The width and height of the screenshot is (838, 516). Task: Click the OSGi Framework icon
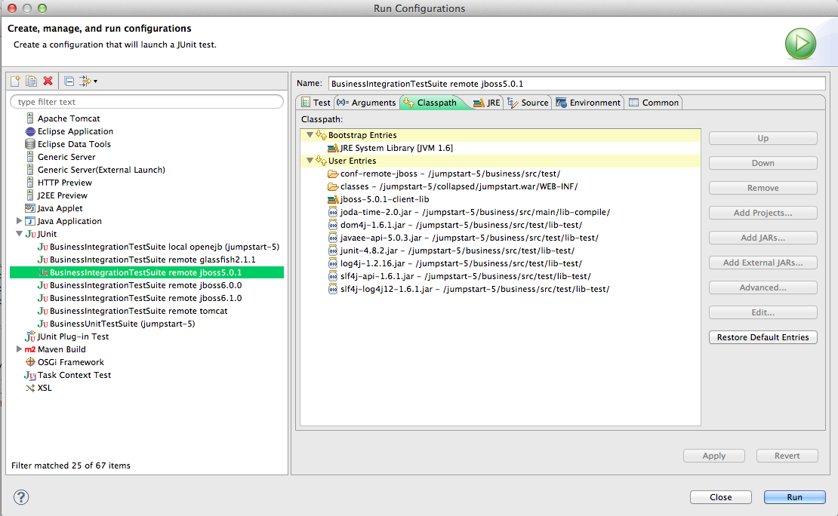tap(30, 362)
